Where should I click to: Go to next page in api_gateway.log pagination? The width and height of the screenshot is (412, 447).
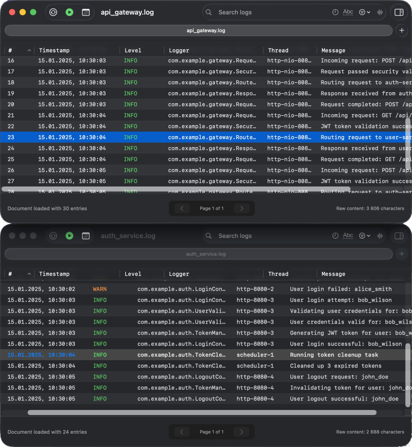241,208
